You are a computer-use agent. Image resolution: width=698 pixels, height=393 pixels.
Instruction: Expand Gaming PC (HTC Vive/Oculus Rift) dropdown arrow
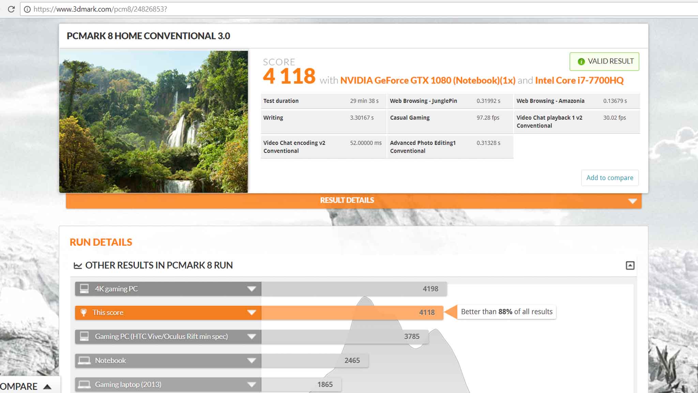pyautogui.click(x=252, y=336)
